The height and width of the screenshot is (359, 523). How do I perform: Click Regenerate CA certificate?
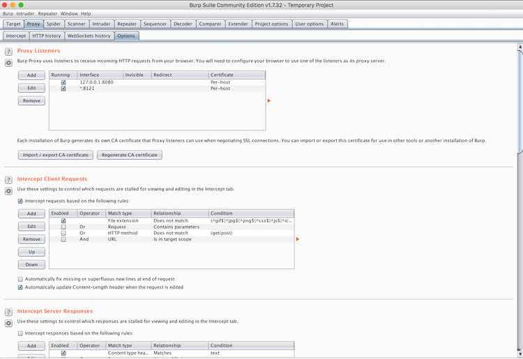coord(130,155)
